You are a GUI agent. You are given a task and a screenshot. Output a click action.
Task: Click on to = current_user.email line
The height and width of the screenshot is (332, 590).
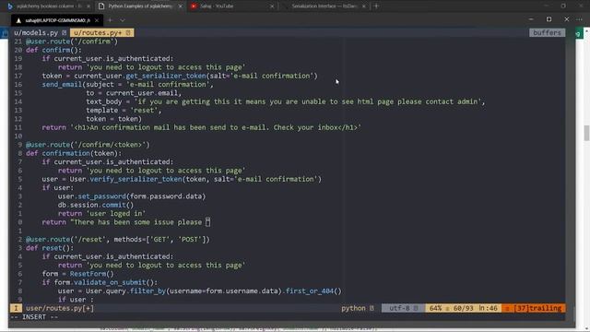pyautogui.click(x=134, y=93)
